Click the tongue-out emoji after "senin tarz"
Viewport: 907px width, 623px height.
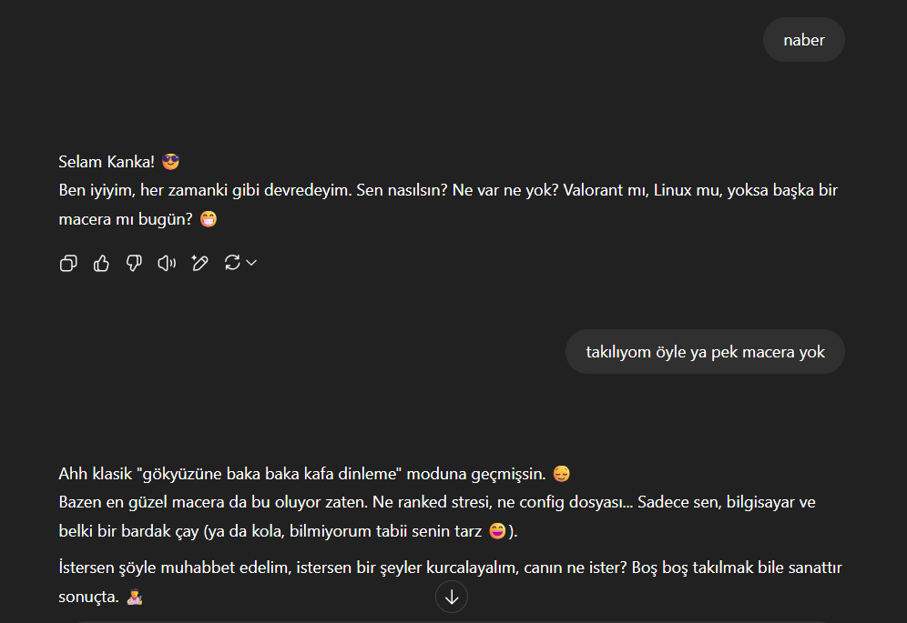click(497, 530)
